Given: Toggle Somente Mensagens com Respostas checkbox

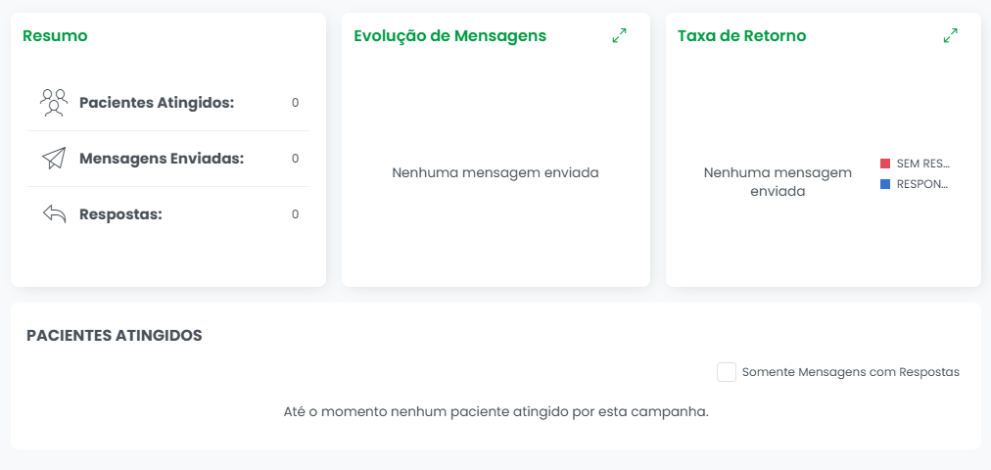Looking at the screenshot, I should click(727, 372).
